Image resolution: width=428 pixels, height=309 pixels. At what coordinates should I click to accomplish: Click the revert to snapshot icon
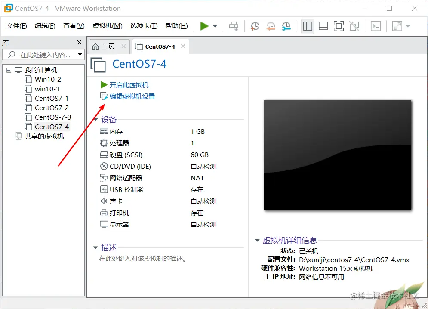point(271,26)
